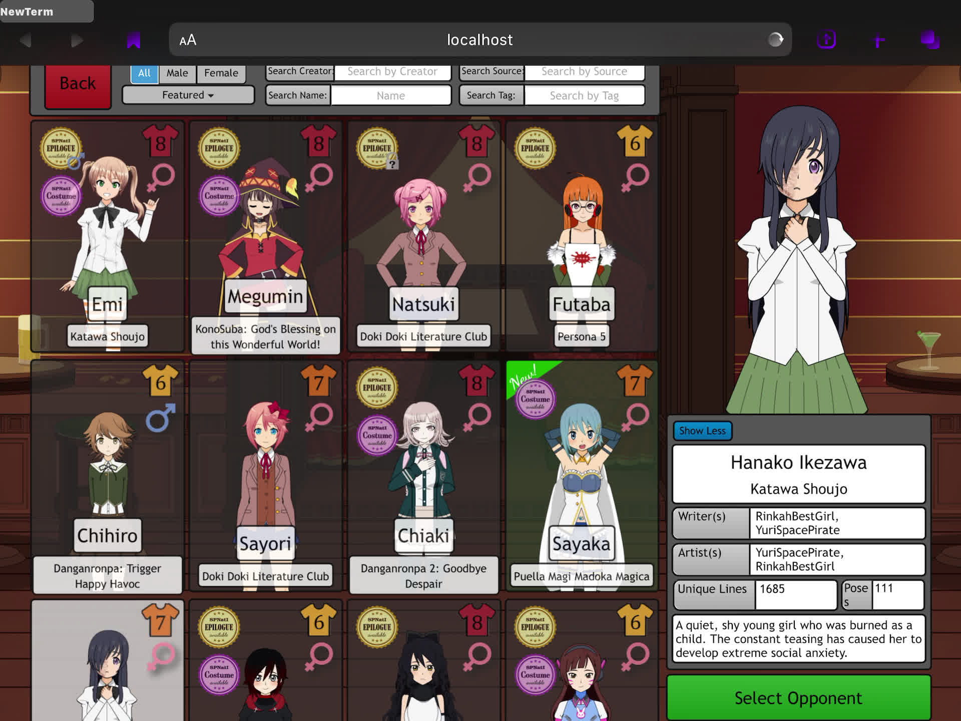The width and height of the screenshot is (961, 721).
Task: Collapse details with Show Less
Action: pyautogui.click(x=702, y=431)
